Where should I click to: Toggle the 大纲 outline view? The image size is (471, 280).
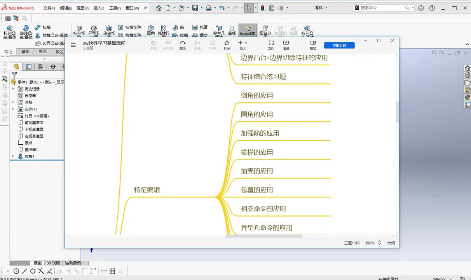tap(391, 243)
